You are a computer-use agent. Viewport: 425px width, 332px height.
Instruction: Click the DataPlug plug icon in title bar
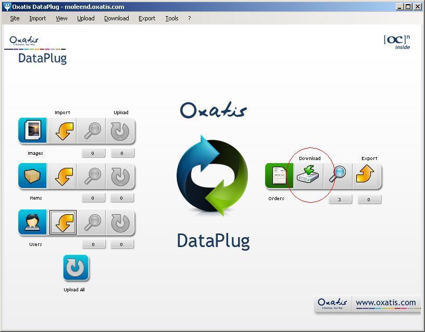[7, 6]
